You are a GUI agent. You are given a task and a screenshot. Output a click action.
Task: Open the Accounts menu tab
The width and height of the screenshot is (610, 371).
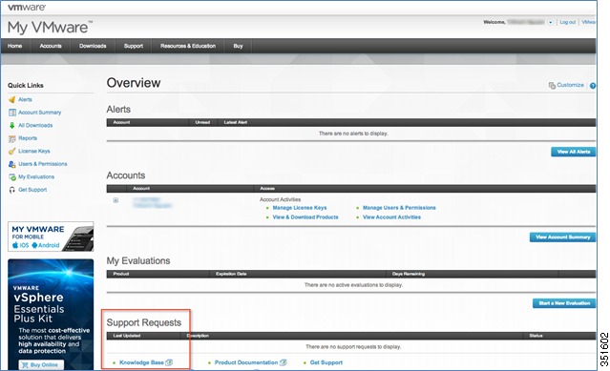[x=51, y=46]
